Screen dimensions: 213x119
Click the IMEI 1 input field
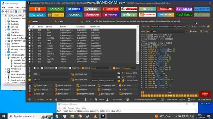pos(54,74)
